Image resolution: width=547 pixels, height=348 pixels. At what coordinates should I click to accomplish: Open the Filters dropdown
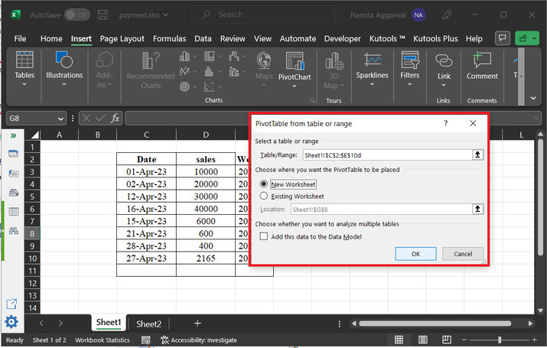click(x=409, y=83)
